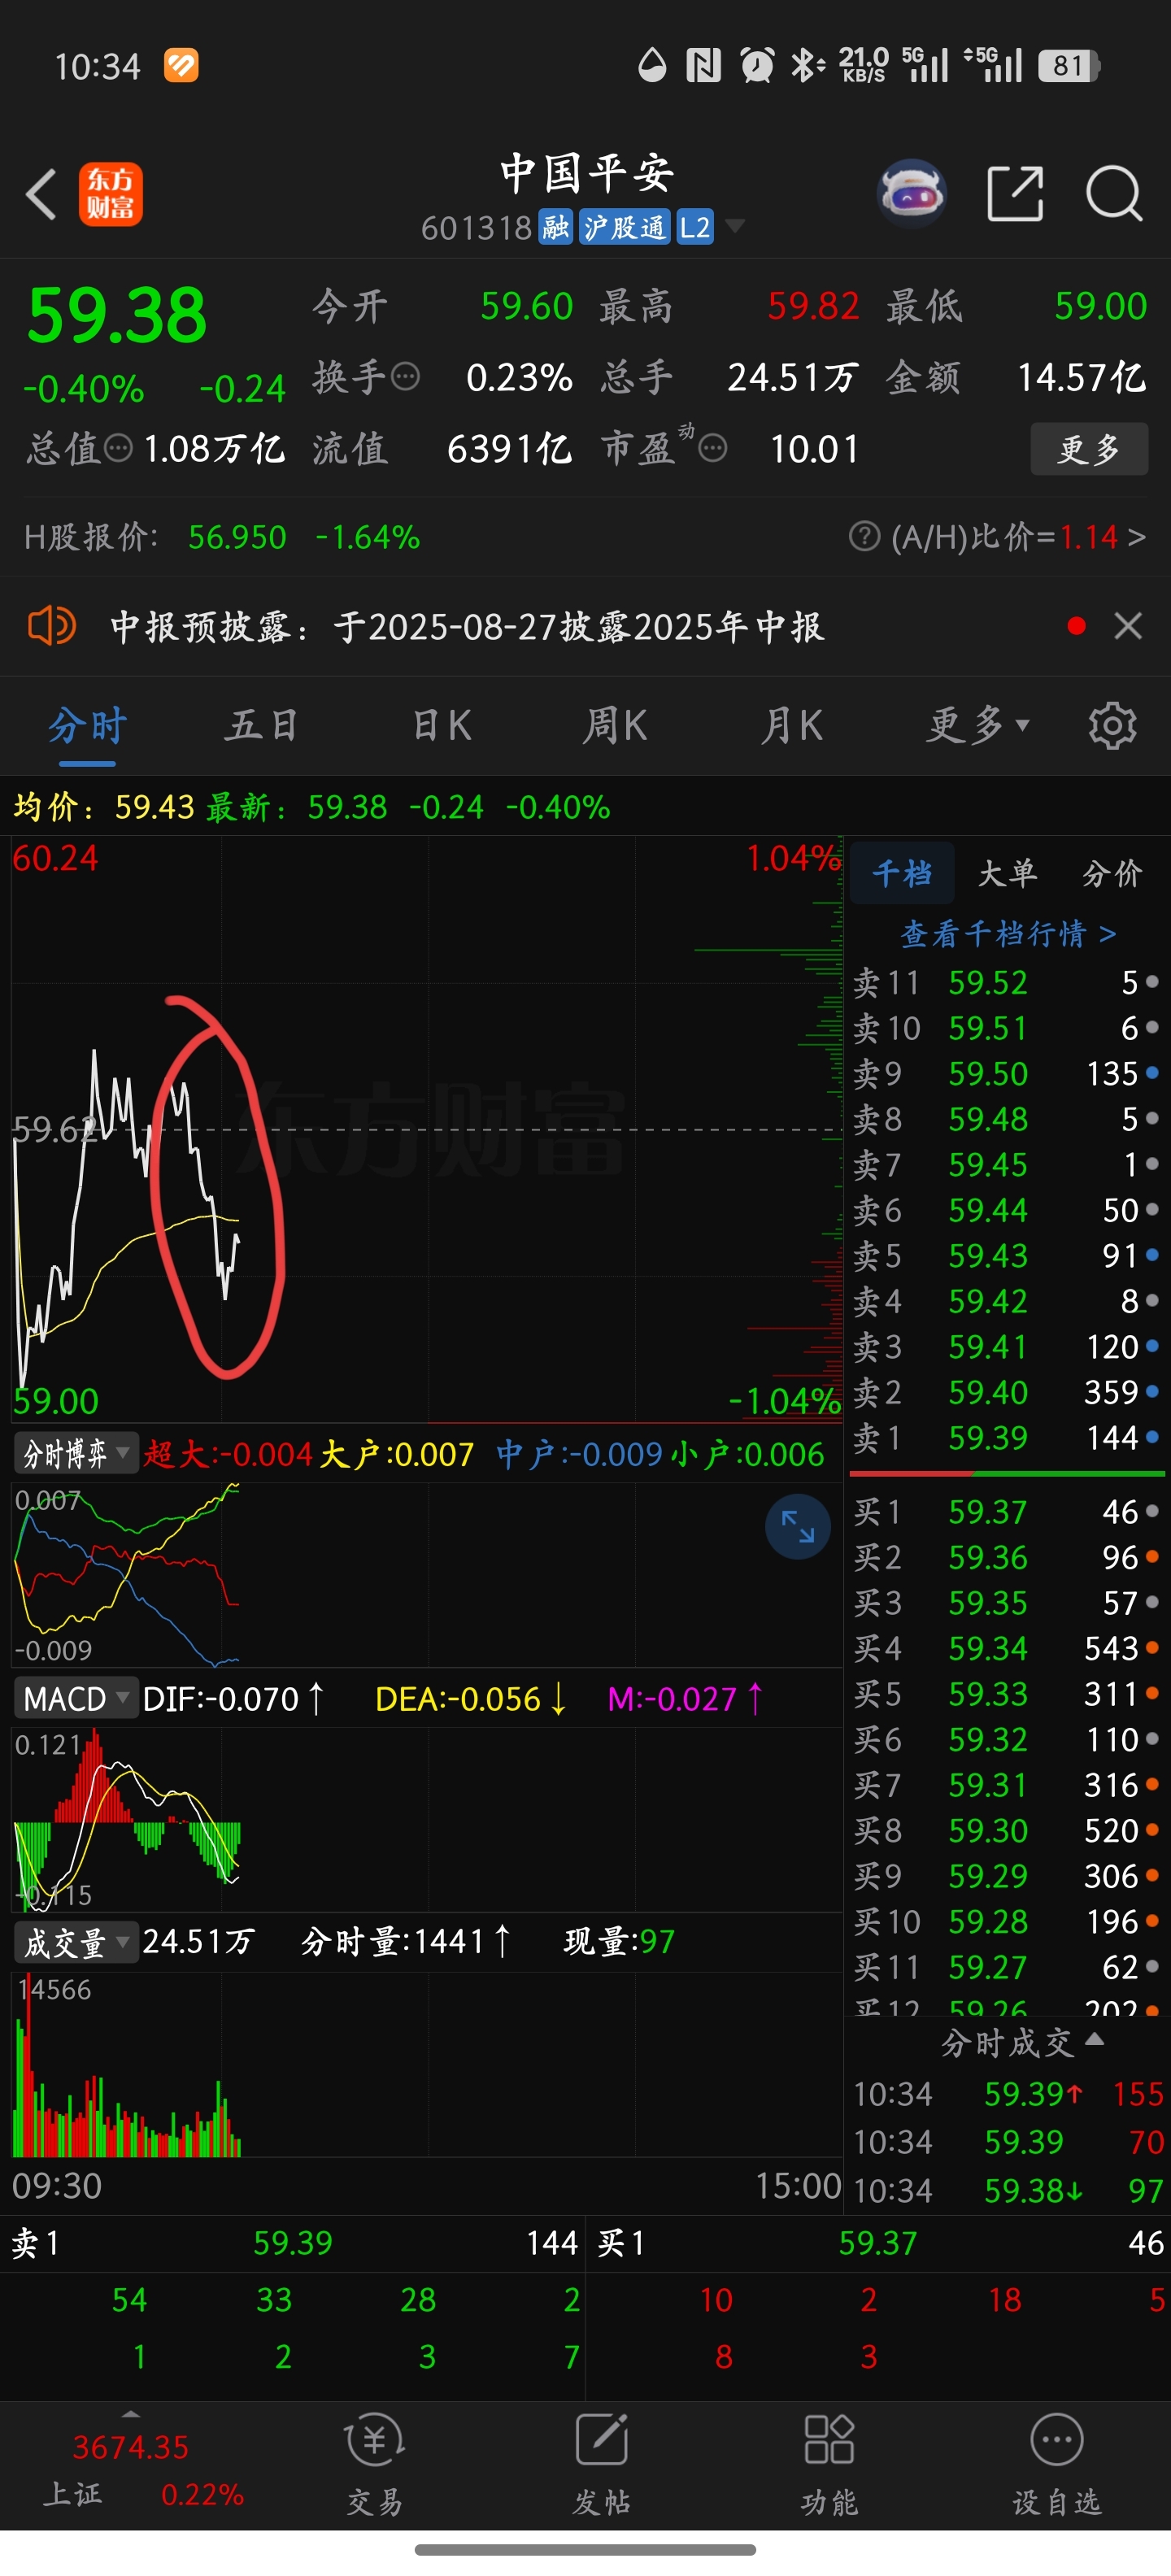Screen dimensions: 1171x2576
Task: Open 功能 functions icon
Action: (x=829, y=2464)
